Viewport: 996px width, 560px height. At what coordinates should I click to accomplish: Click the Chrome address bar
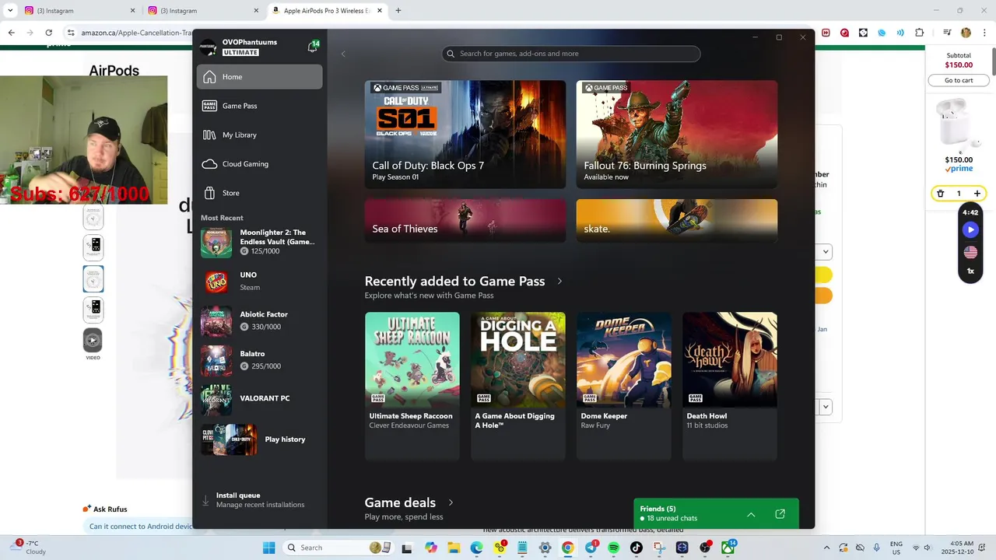point(128,33)
